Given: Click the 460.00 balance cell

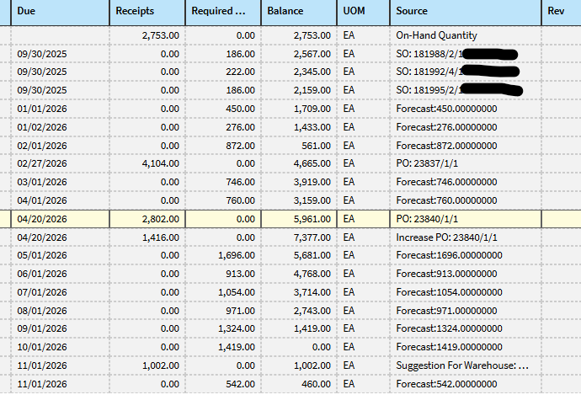Looking at the screenshot, I should point(299,384).
